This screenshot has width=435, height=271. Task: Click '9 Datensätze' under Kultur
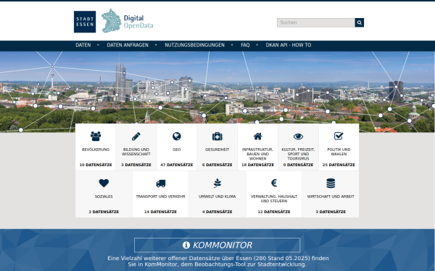[x=298, y=165]
